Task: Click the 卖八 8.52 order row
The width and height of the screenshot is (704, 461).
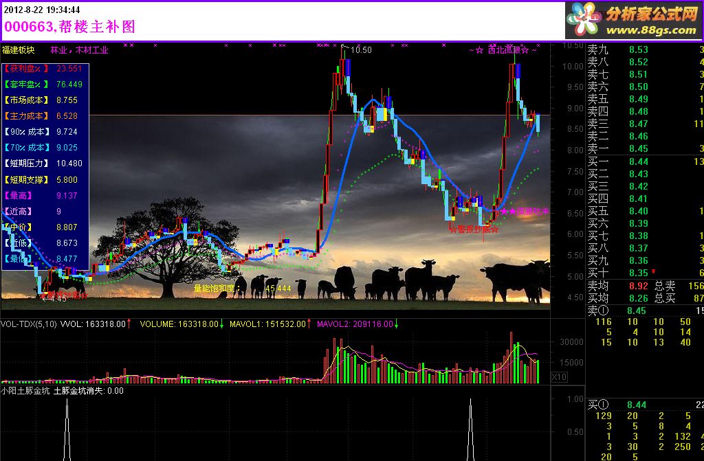Action: tap(645, 62)
